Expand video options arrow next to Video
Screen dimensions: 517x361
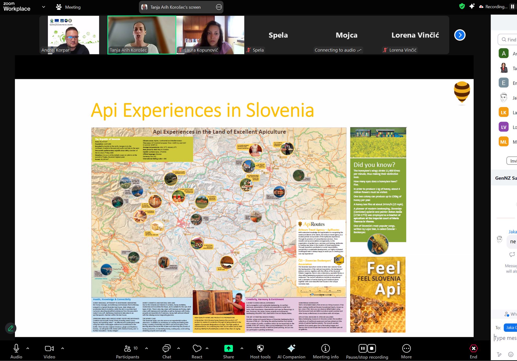62,348
